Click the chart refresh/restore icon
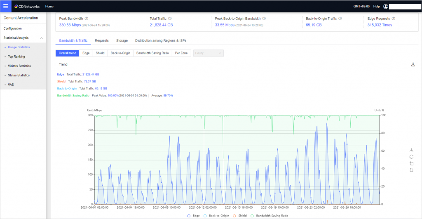Screen dimensions: 422x219 (411, 157)
